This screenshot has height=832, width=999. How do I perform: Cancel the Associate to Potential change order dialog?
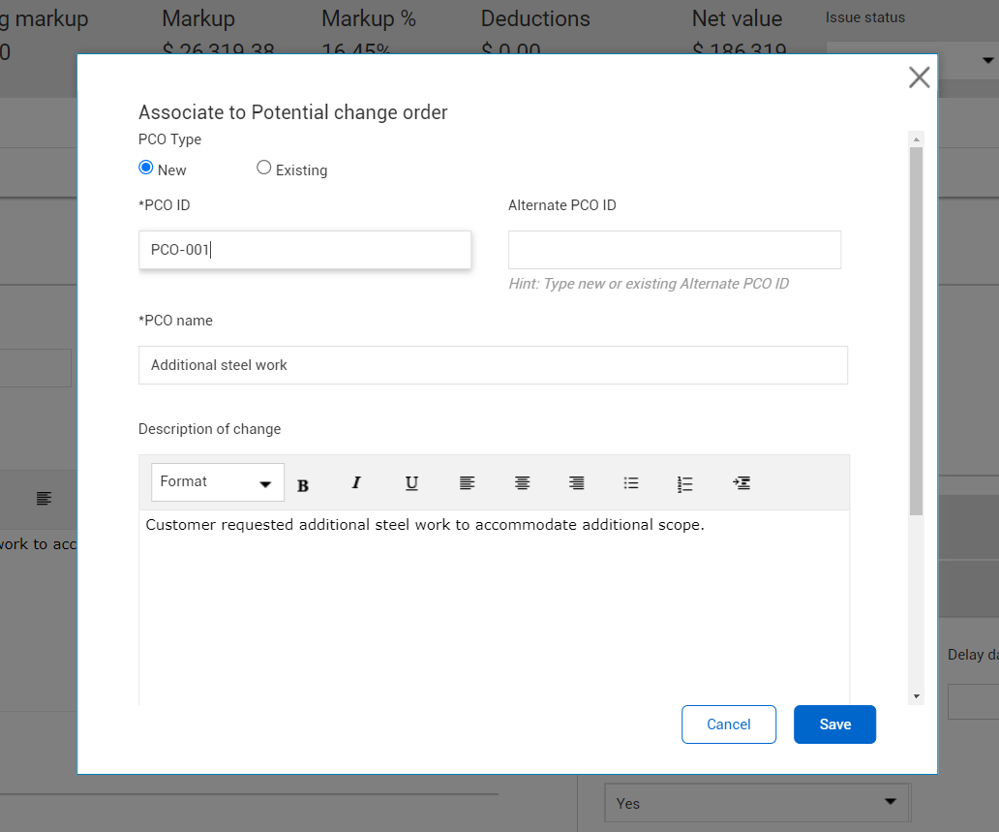728,724
